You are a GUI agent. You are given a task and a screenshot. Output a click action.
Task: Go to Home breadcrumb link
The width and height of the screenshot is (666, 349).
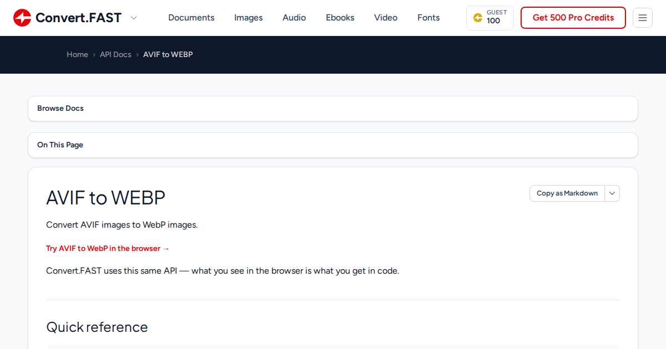[x=77, y=54]
